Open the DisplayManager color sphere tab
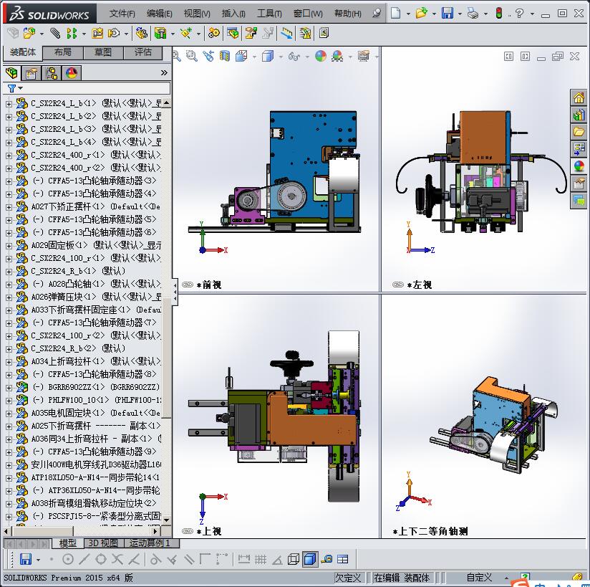Viewport: 590px width, 587px height. click(x=72, y=72)
